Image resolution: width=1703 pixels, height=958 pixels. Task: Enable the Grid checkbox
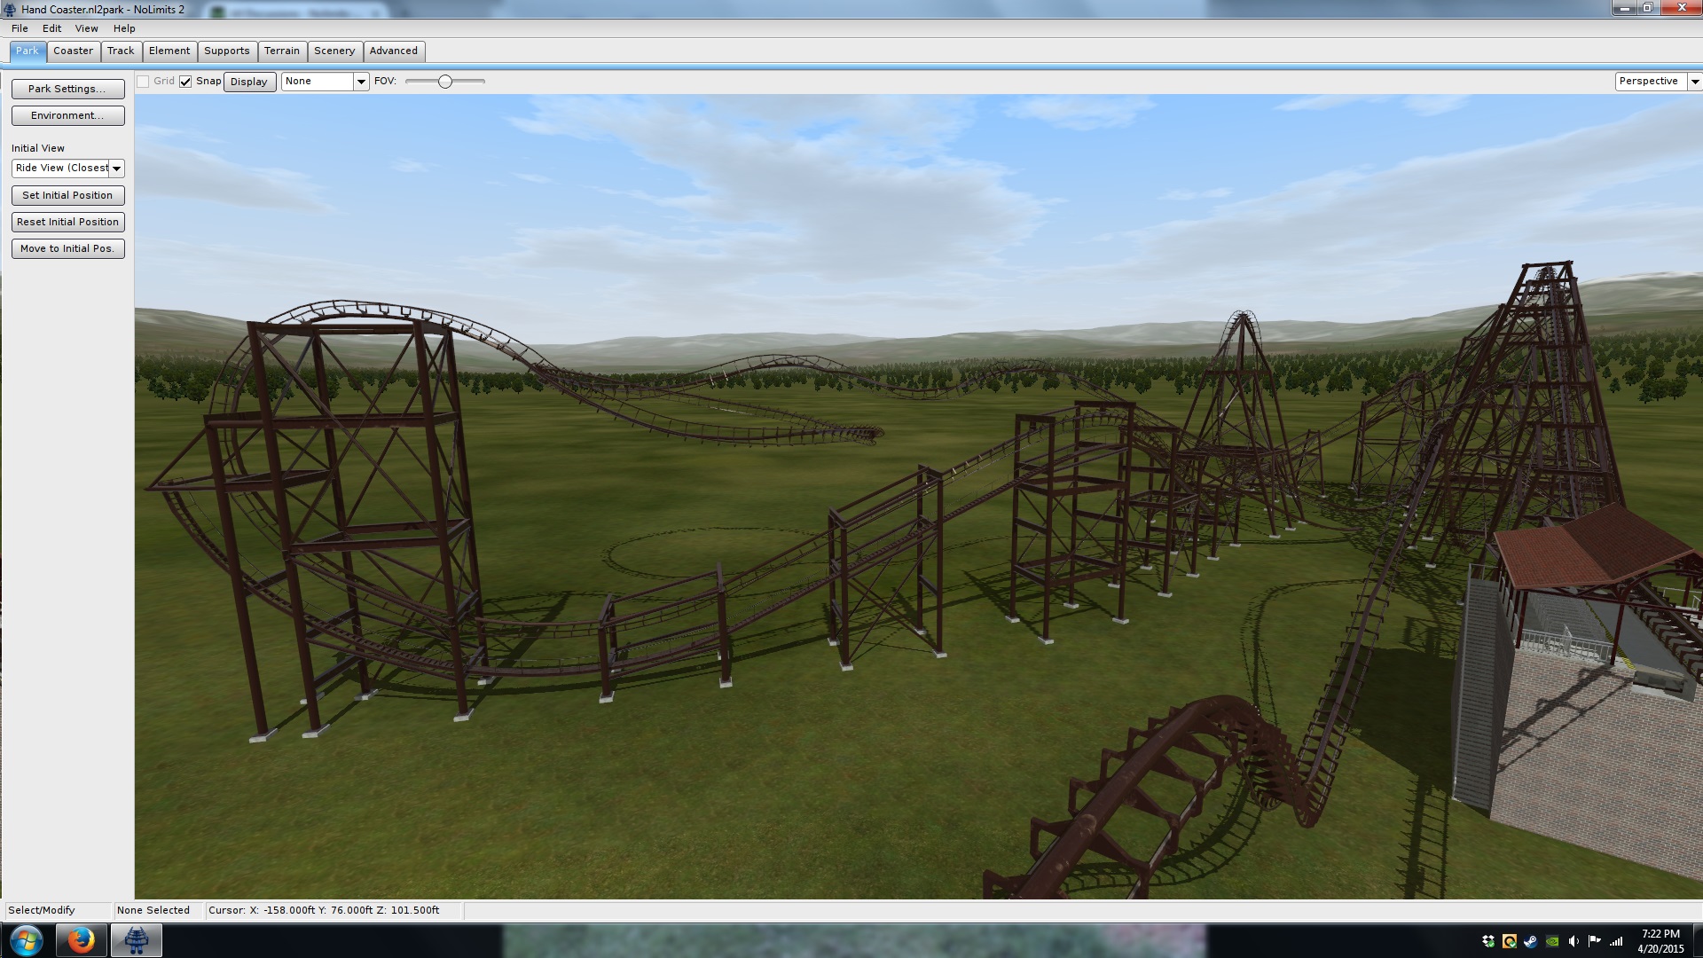(x=143, y=82)
